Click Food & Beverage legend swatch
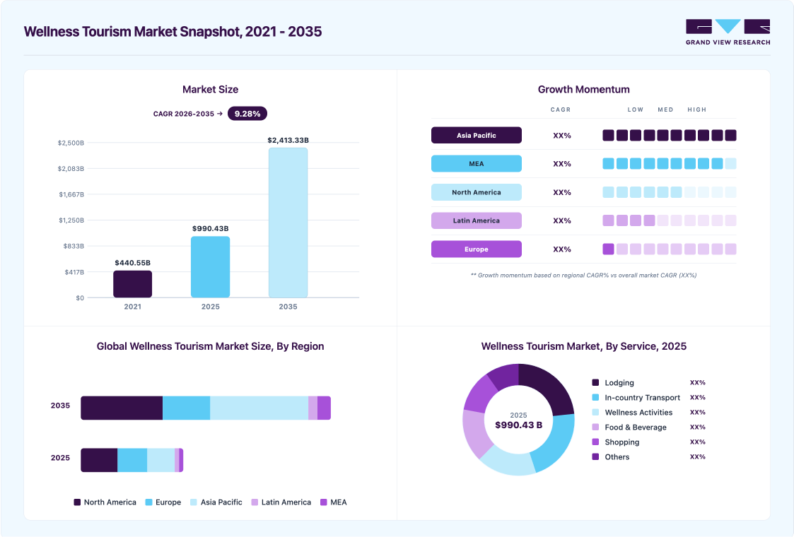This screenshot has width=794, height=537. click(595, 427)
